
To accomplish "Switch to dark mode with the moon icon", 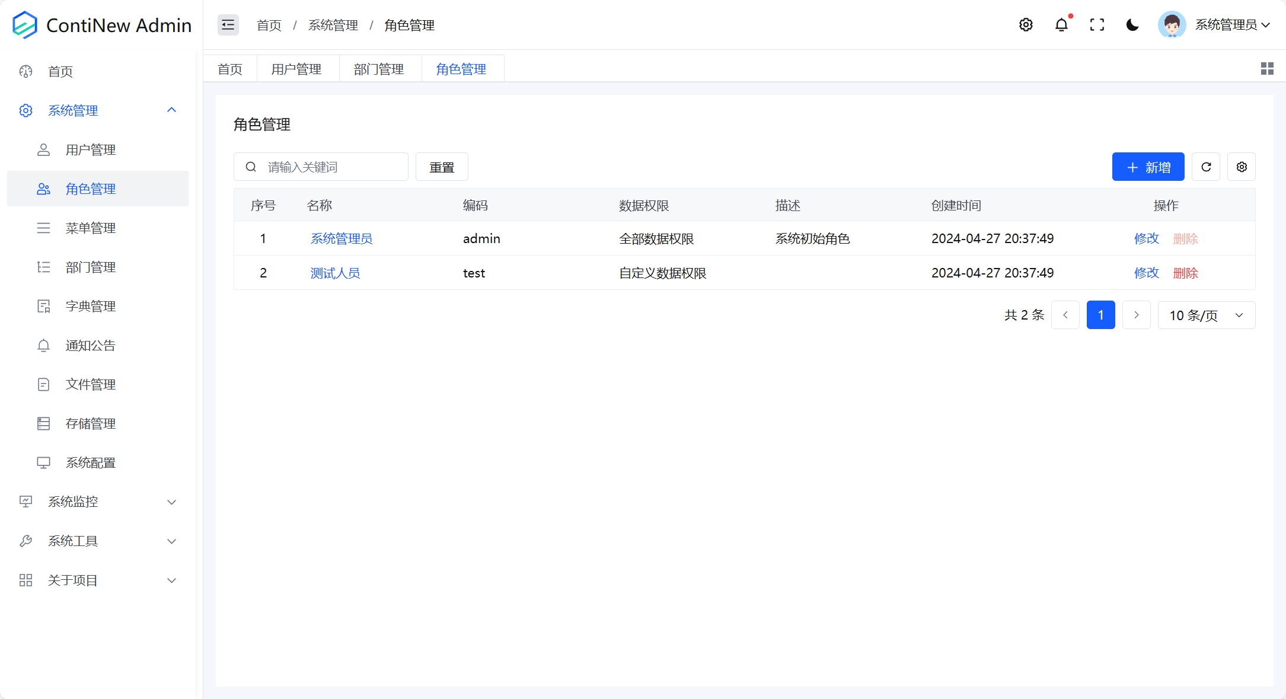I will coord(1132,25).
